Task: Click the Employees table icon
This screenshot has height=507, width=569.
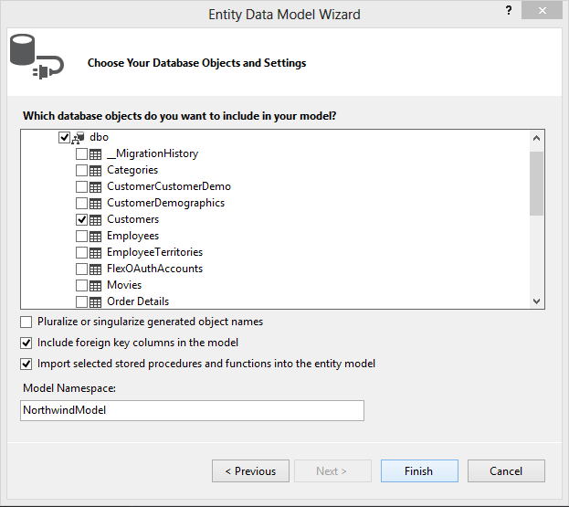Action: point(95,236)
